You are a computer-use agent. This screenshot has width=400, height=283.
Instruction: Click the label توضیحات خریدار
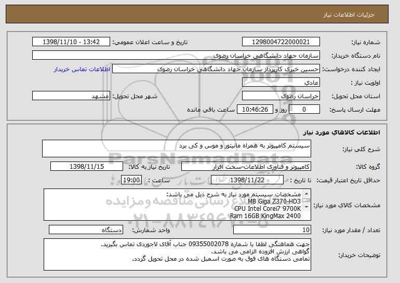point(359,255)
